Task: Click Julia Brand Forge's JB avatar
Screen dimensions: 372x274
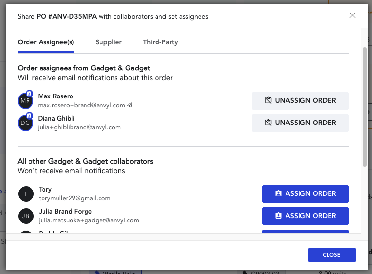Action: tap(26, 216)
